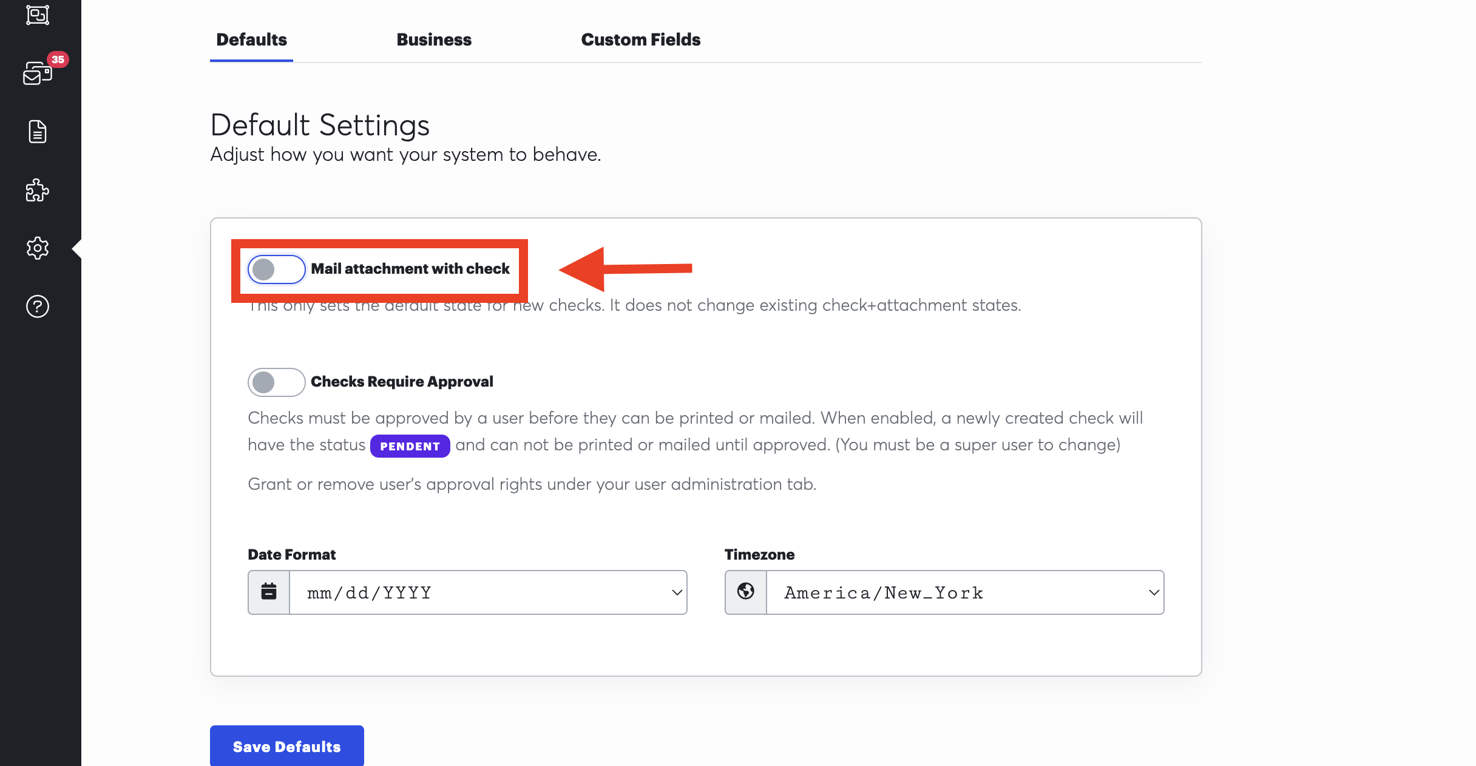Select the documents icon in the sidebar
The image size is (1476, 766).
click(37, 131)
